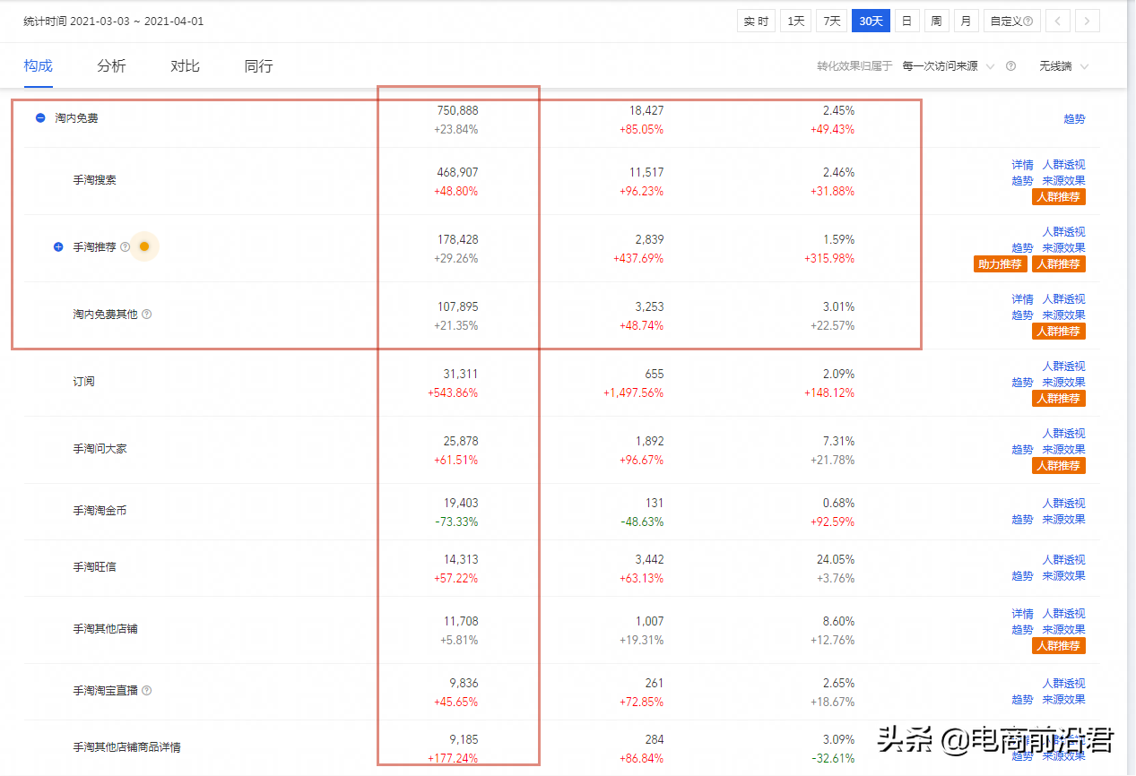Click the left arrow for previous period
Viewport: 1136px width, 776px height.
(x=1057, y=20)
